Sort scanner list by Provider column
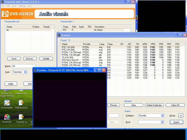 click(x=89, y=44)
